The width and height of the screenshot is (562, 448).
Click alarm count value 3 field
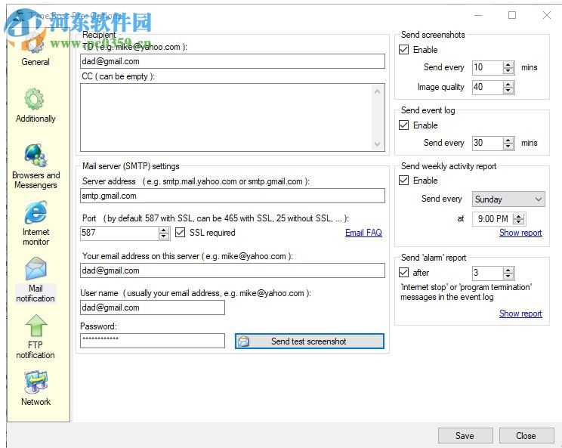487,273
